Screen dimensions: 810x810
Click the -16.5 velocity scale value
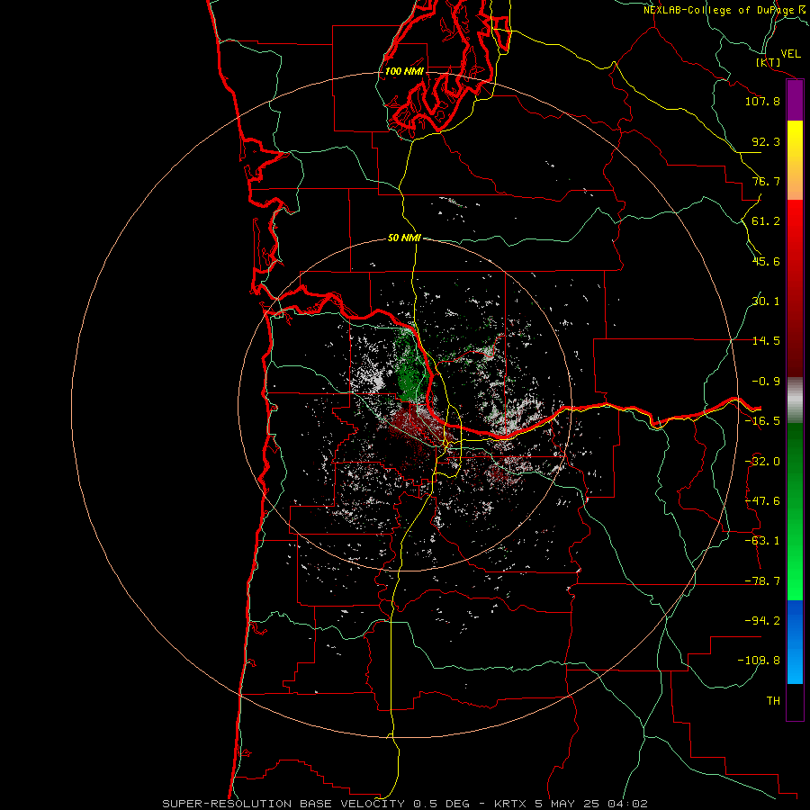762,421
